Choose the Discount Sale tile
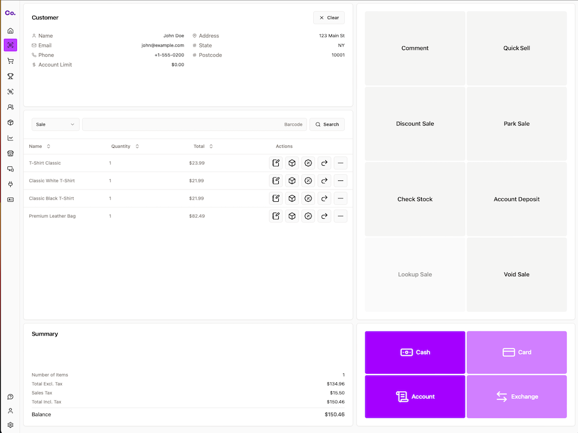Image resolution: width=578 pixels, height=433 pixels. point(415,123)
